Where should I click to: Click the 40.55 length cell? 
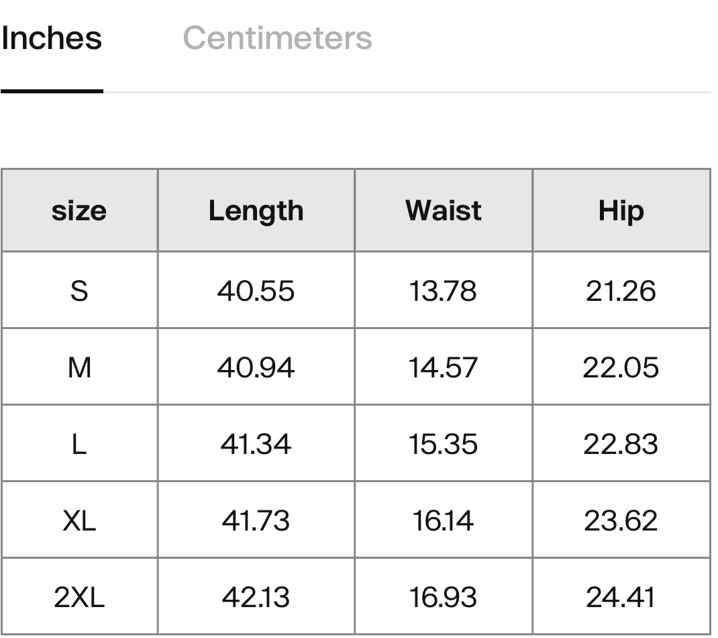click(256, 291)
